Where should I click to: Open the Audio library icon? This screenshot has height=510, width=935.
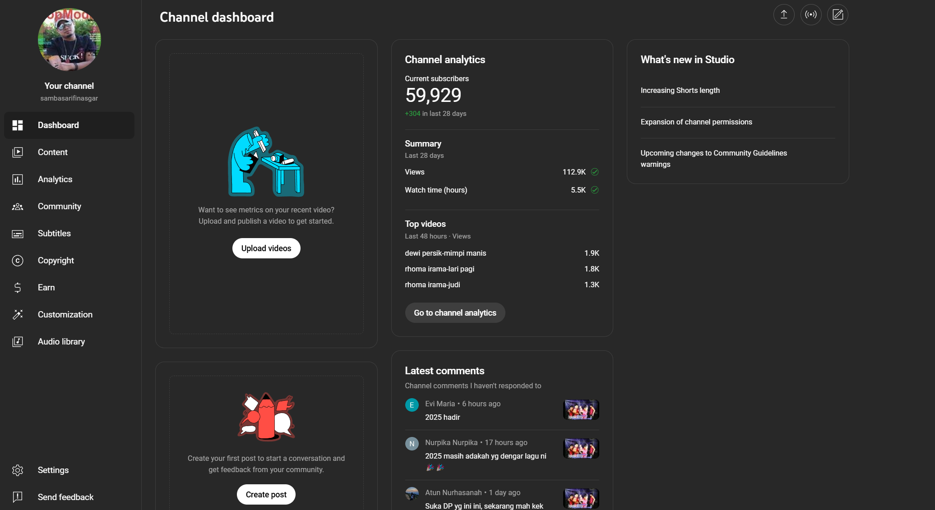point(18,342)
